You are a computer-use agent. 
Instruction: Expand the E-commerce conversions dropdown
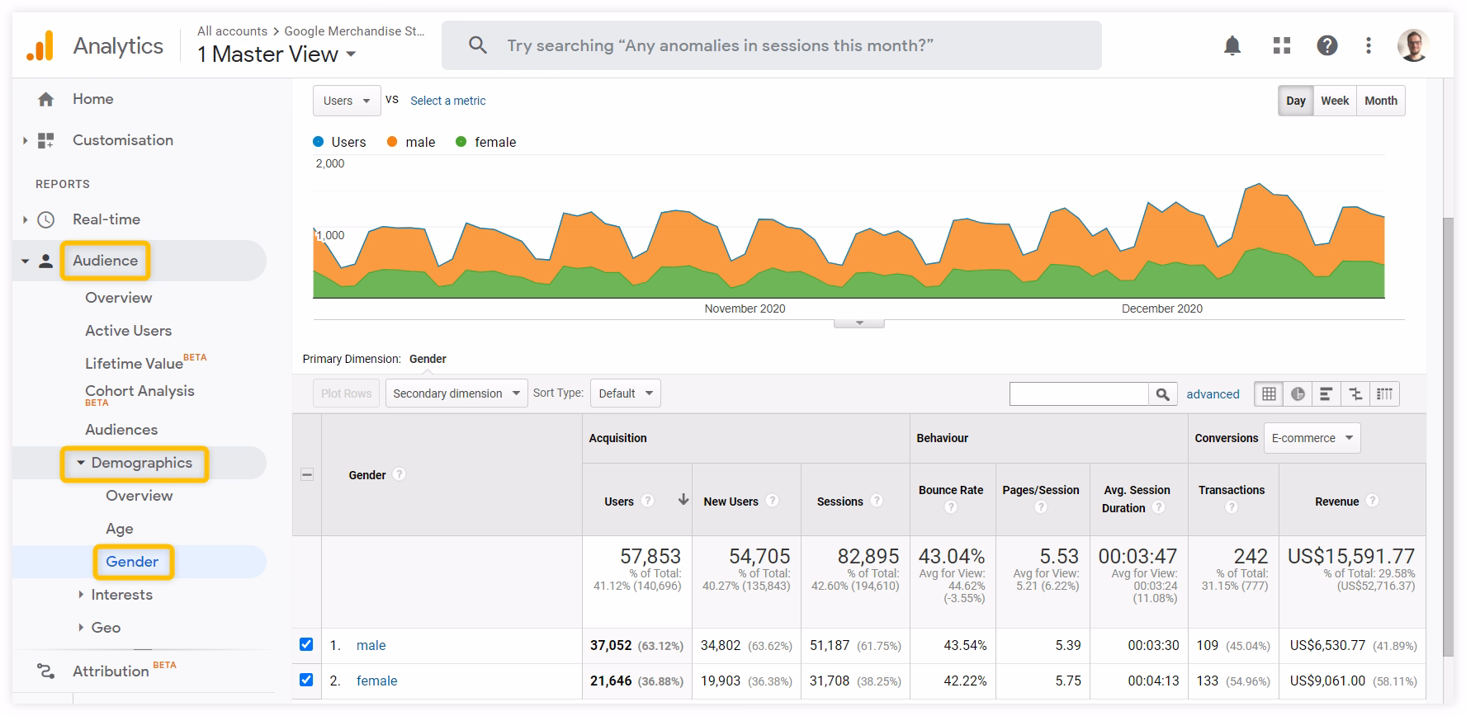(1311, 438)
